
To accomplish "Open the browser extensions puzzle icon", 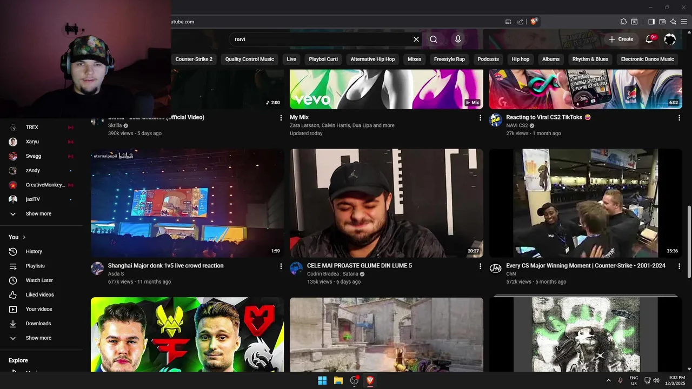I will [x=623, y=22].
